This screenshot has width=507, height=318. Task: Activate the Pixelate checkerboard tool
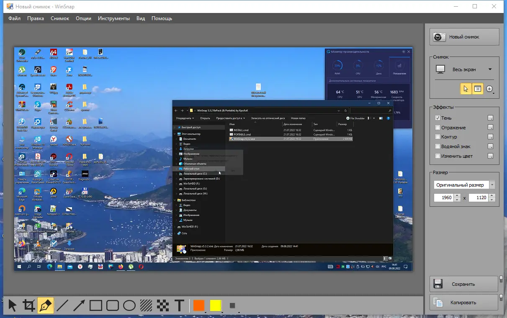click(163, 305)
